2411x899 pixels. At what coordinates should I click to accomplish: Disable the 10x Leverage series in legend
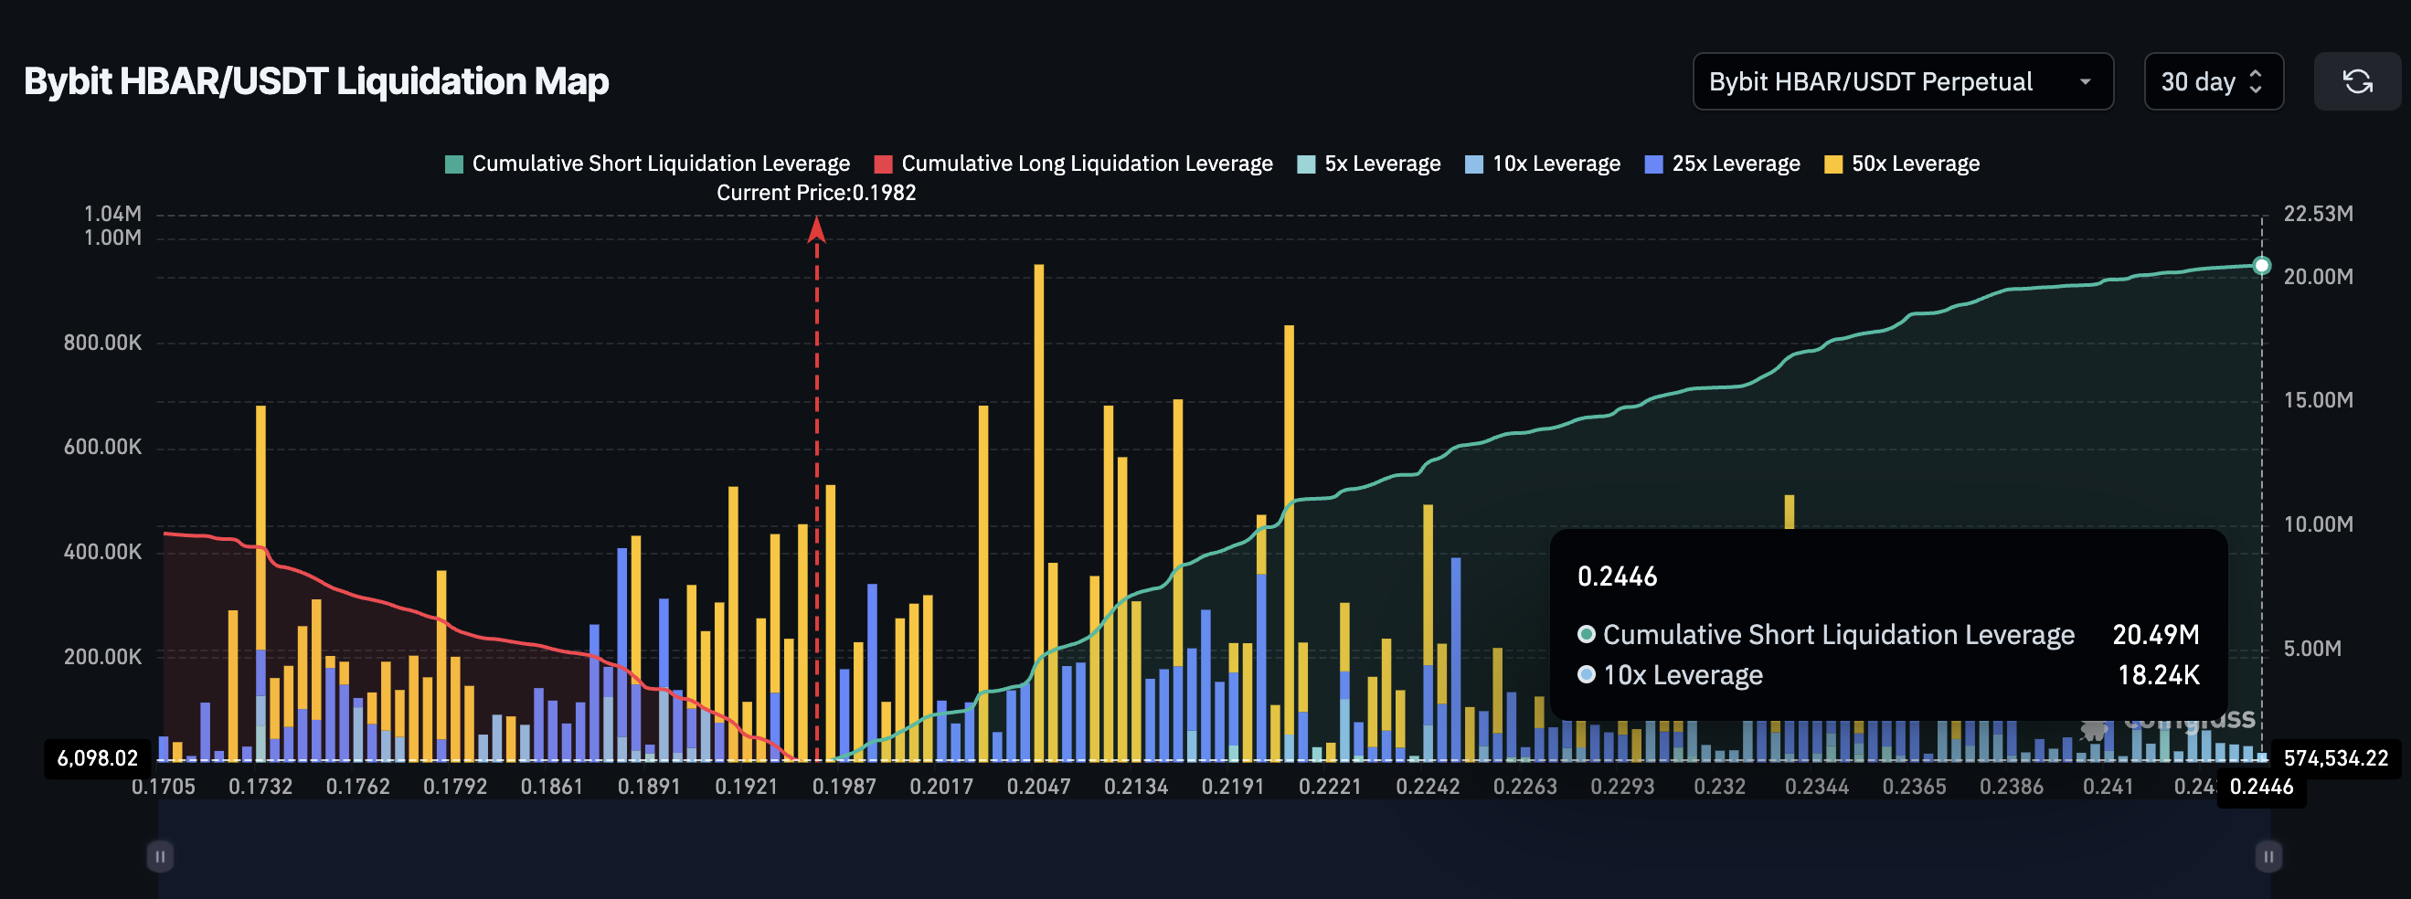pyautogui.click(x=1543, y=164)
